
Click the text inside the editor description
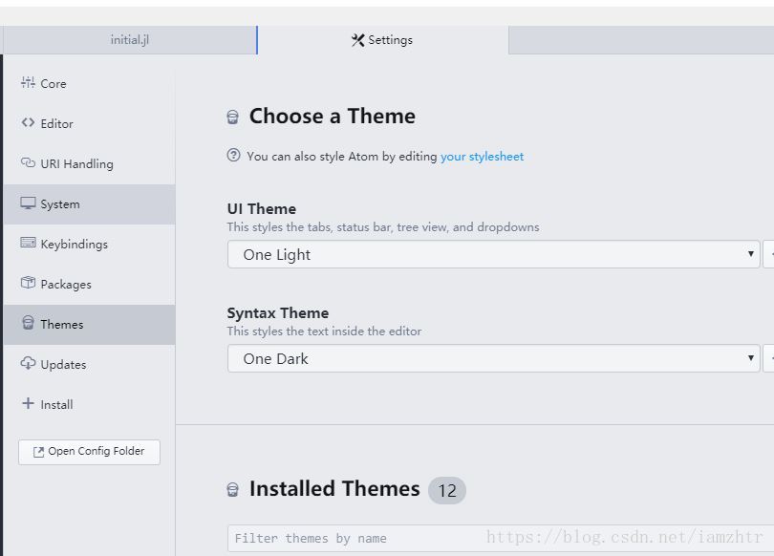point(324,331)
